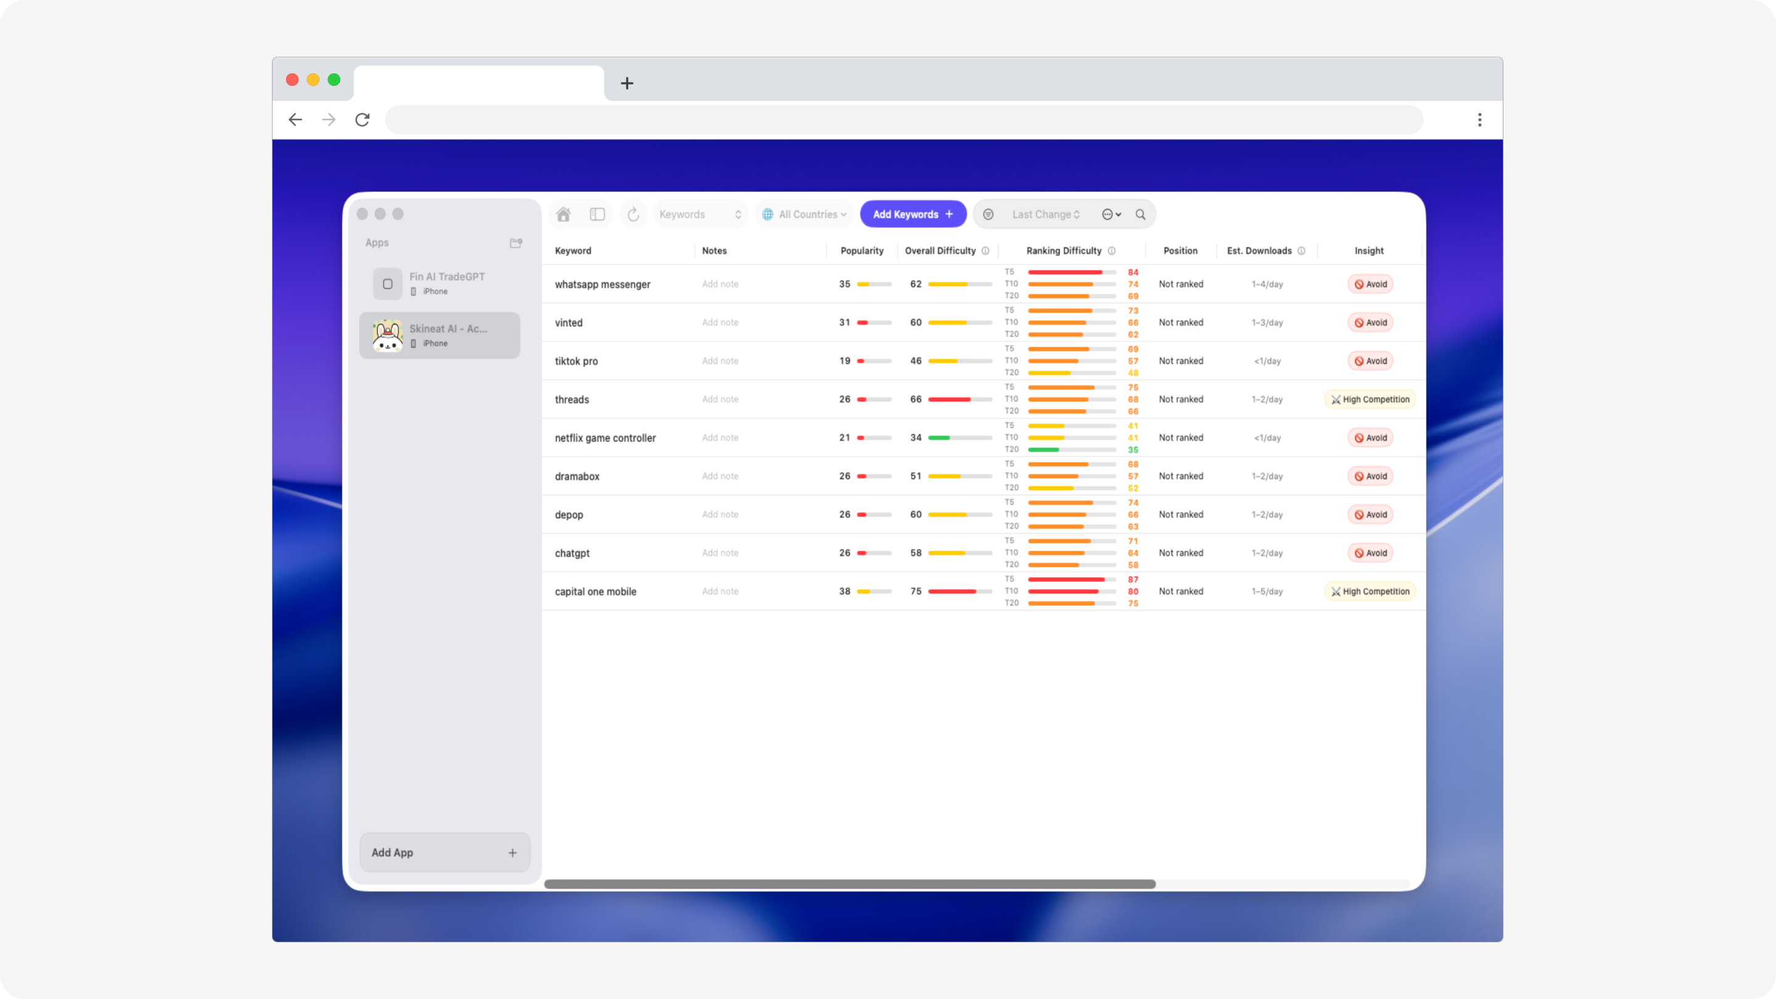Add a note for the threads keyword
Image resolution: width=1776 pixels, height=999 pixels.
[720, 399]
